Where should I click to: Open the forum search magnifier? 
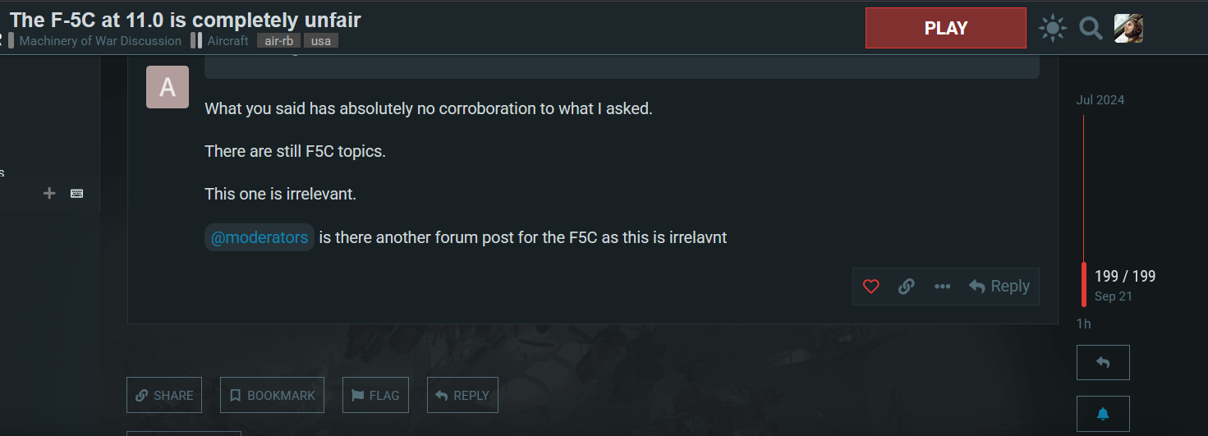(x=1091, y=28)
